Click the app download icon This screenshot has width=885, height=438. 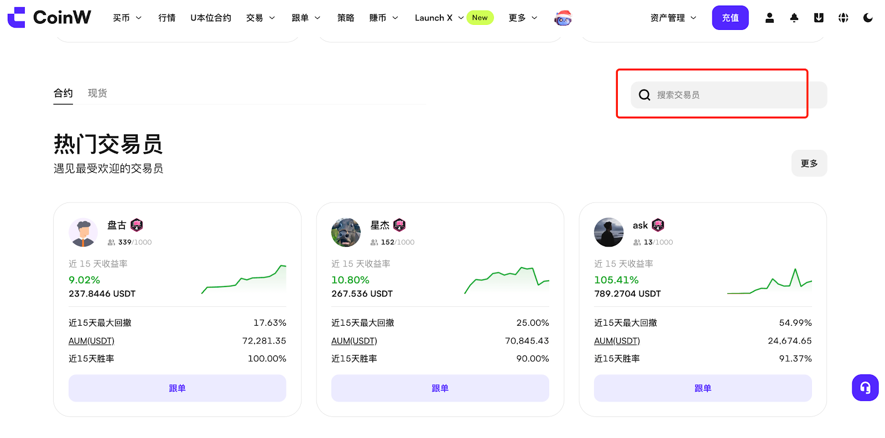click(x=819, y=18)
